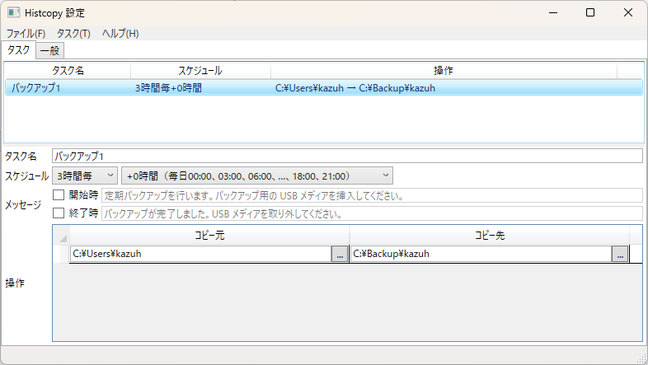Open the 3時間毎 schedule dropdown

point(84,175)
